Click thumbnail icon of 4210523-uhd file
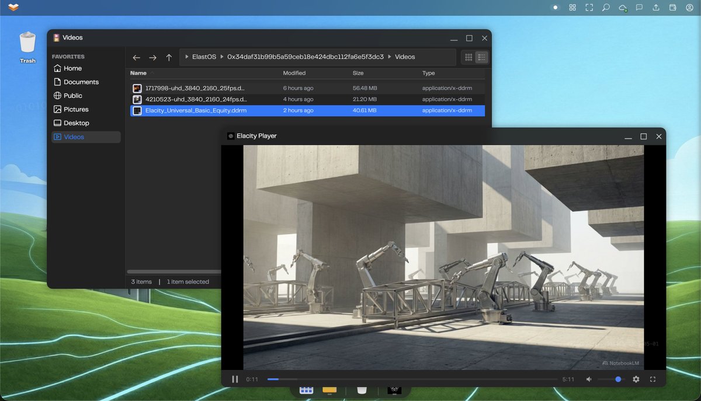701x401 pixels. [137, 99]
